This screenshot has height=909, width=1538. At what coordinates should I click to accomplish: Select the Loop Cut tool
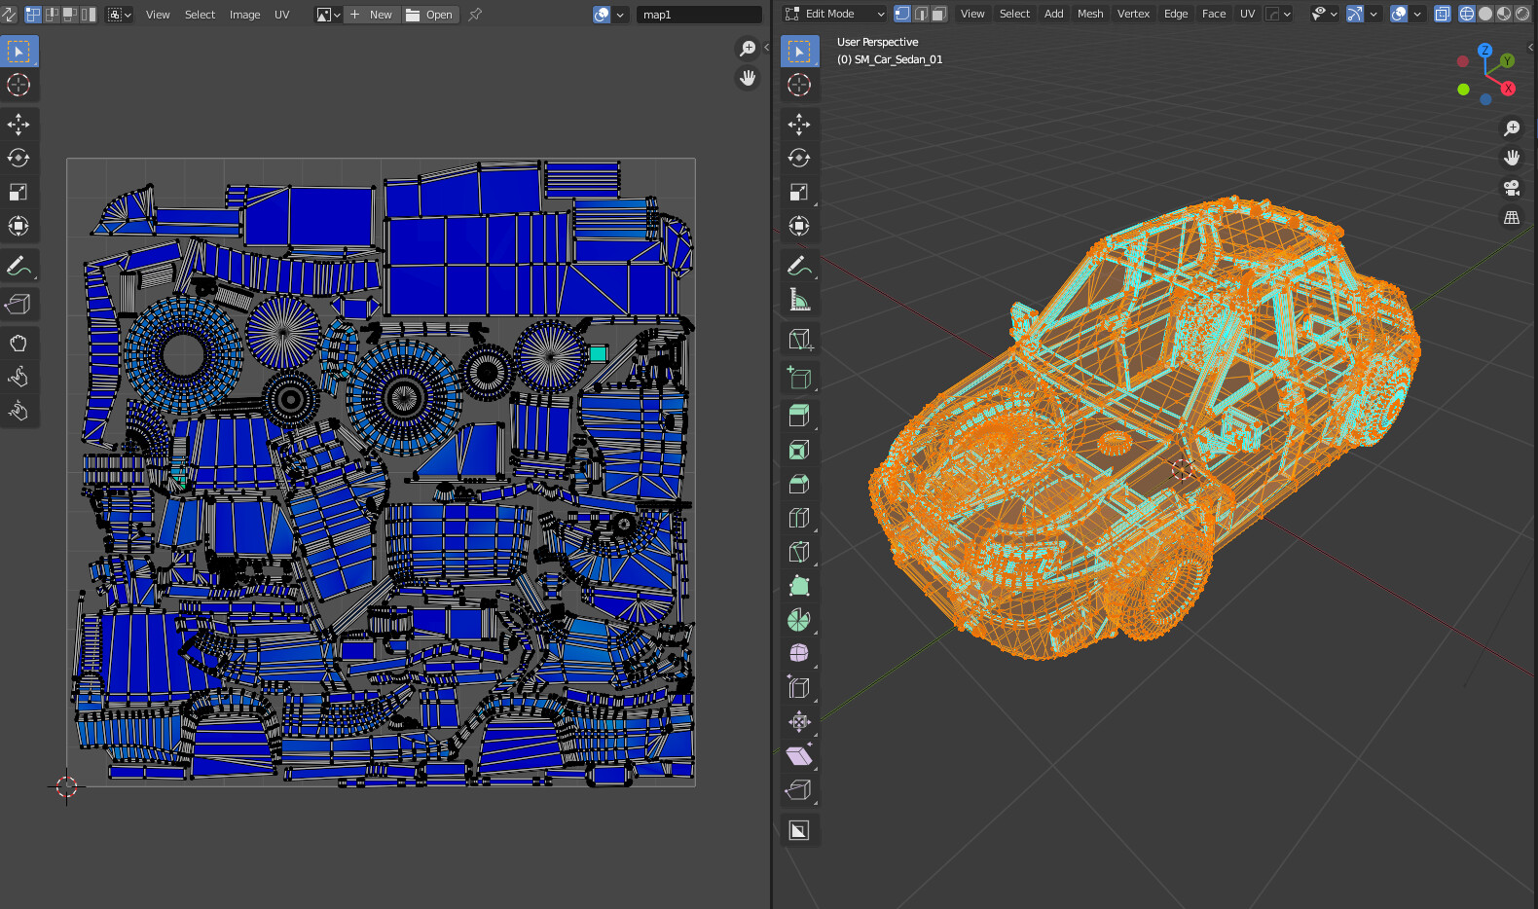[x=799, y=518]
